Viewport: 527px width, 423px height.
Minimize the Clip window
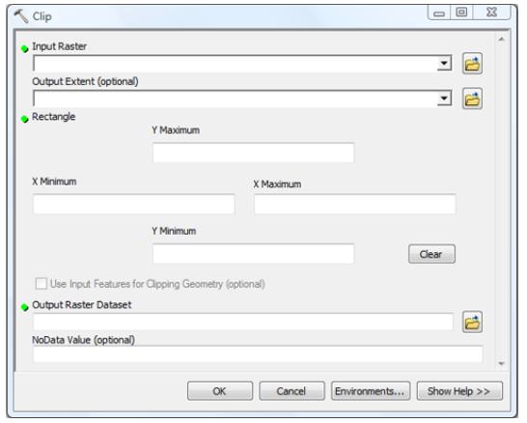tap(439, 13)
